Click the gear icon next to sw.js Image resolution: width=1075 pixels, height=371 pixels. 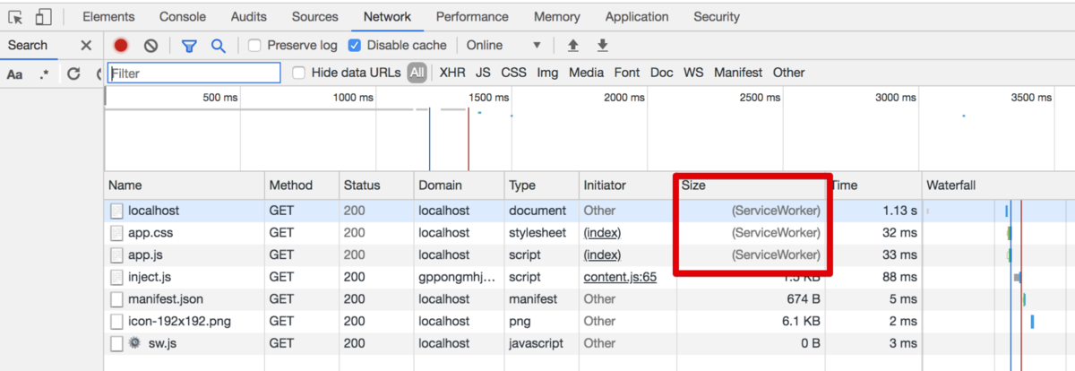(135, 342)
